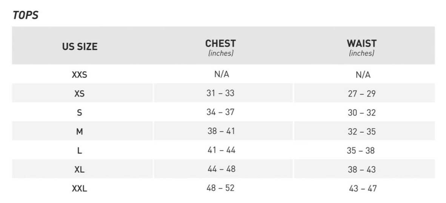Select the S size label

[79, 113]
